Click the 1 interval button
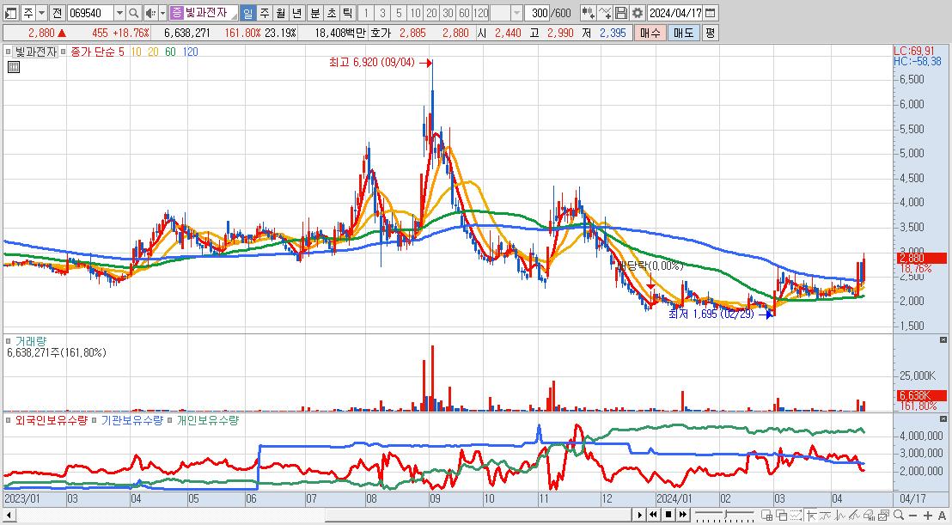 pyautogui.click(x=366, y=13)
